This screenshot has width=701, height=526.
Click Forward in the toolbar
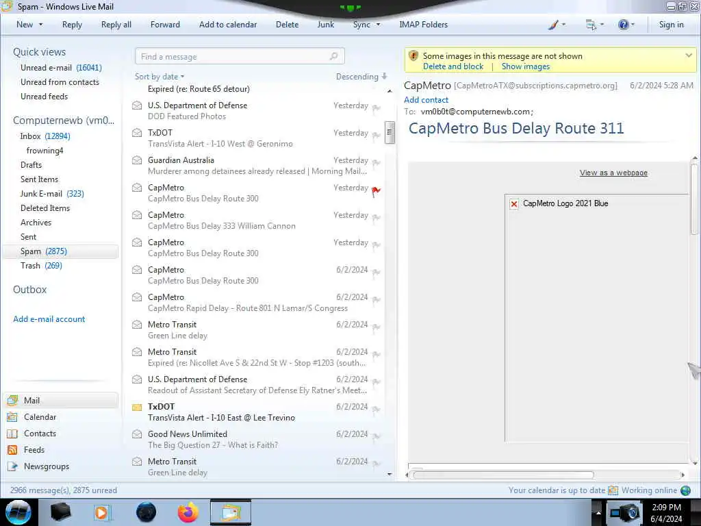pos(165,25)
